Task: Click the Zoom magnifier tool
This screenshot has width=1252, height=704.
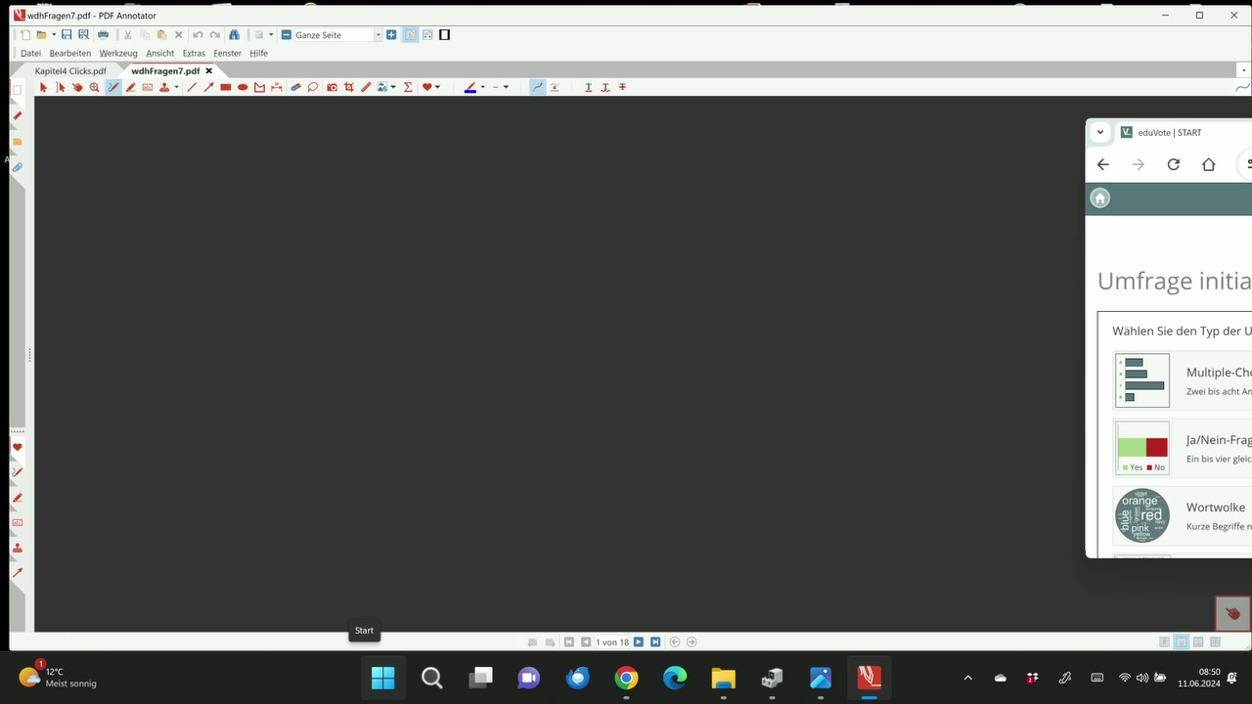Action: click(x=95, y=87)
